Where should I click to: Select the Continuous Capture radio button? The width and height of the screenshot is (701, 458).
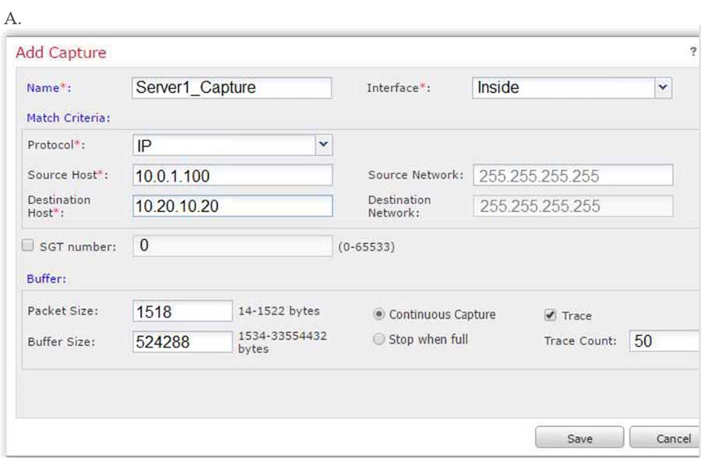tap(379, 315)
